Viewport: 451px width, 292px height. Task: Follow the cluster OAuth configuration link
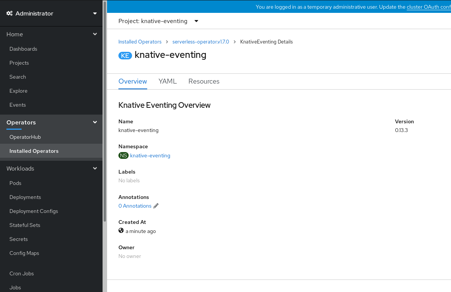click(x=428, y=7)
